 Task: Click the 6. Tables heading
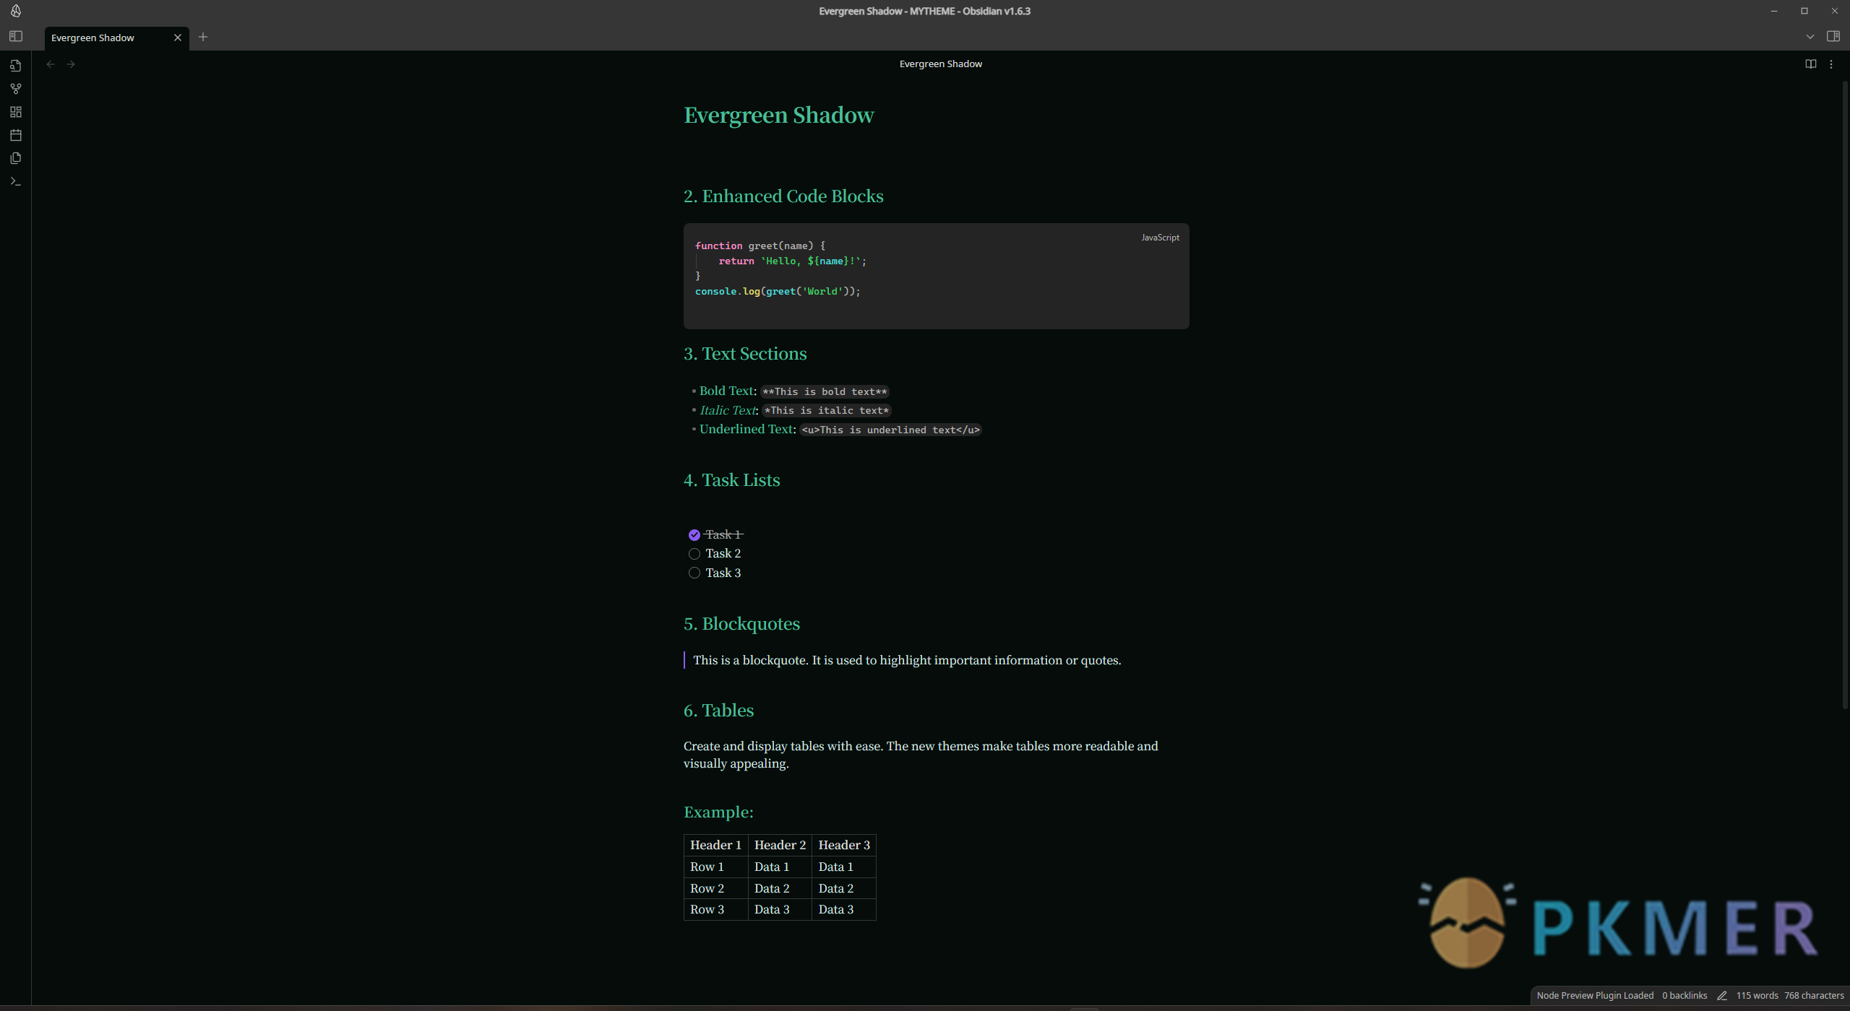point(718,711)
